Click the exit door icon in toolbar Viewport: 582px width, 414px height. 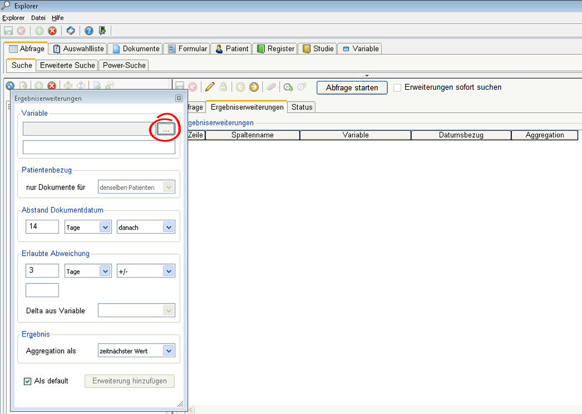[x=102, y=31]
